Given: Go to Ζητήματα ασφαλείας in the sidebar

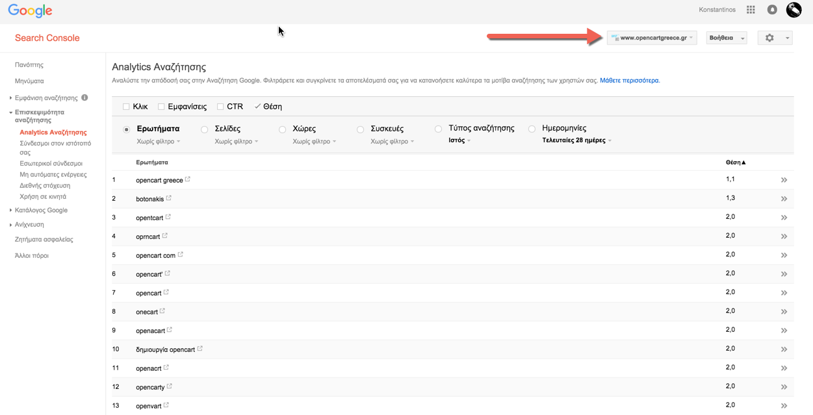Looking at the screenshot, I should point(44,240).
